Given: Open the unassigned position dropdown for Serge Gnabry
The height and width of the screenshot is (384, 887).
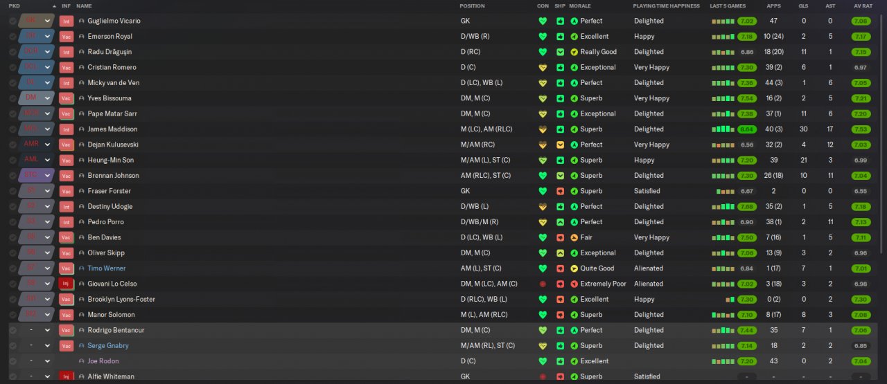Looking at the screenshot, I should (36, 345).
